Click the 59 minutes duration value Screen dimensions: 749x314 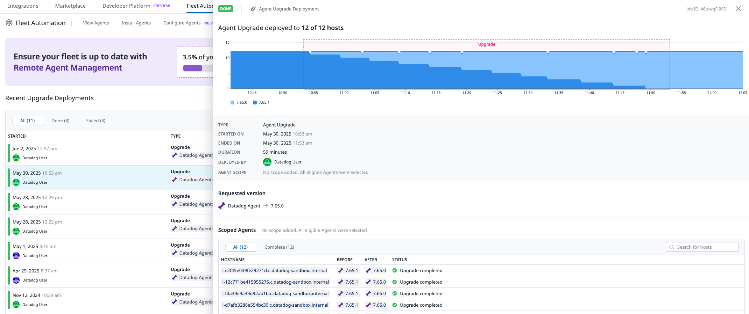275,152
